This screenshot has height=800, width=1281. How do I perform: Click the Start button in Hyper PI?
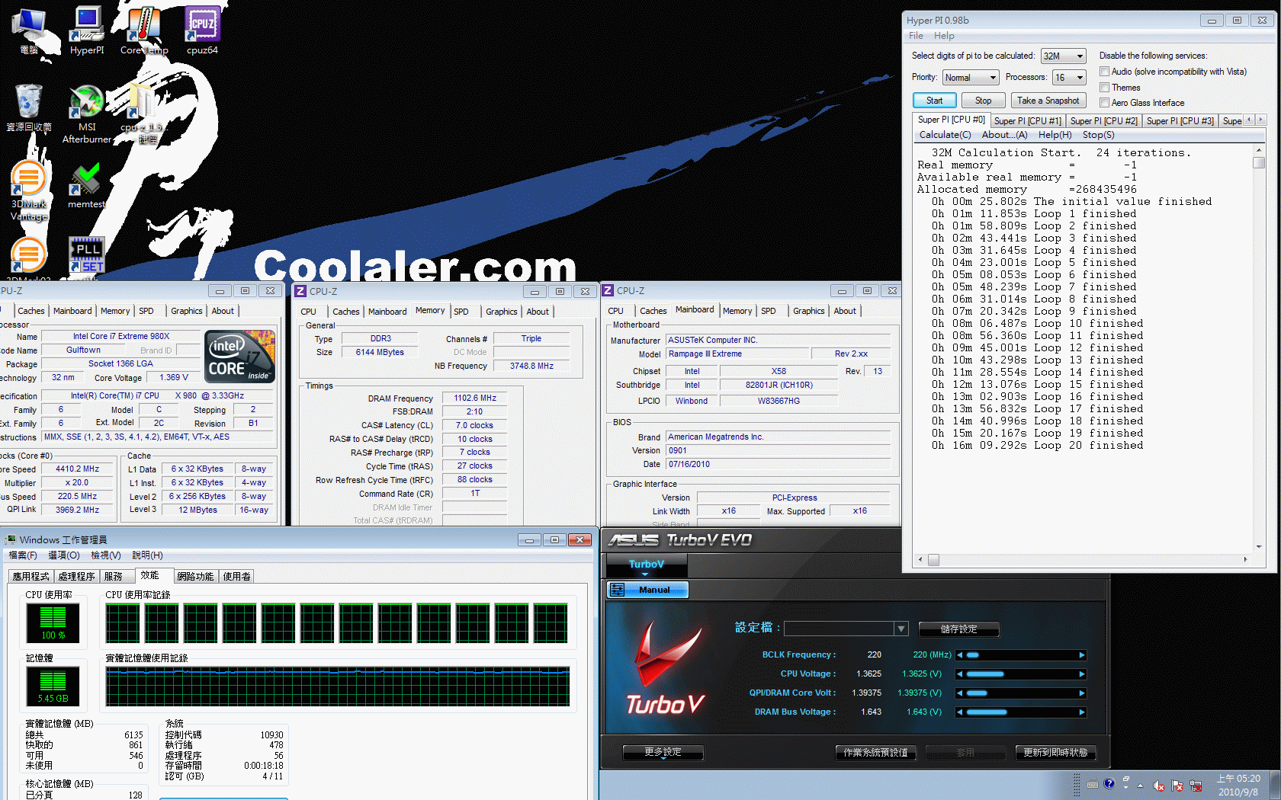click(934, 101)
